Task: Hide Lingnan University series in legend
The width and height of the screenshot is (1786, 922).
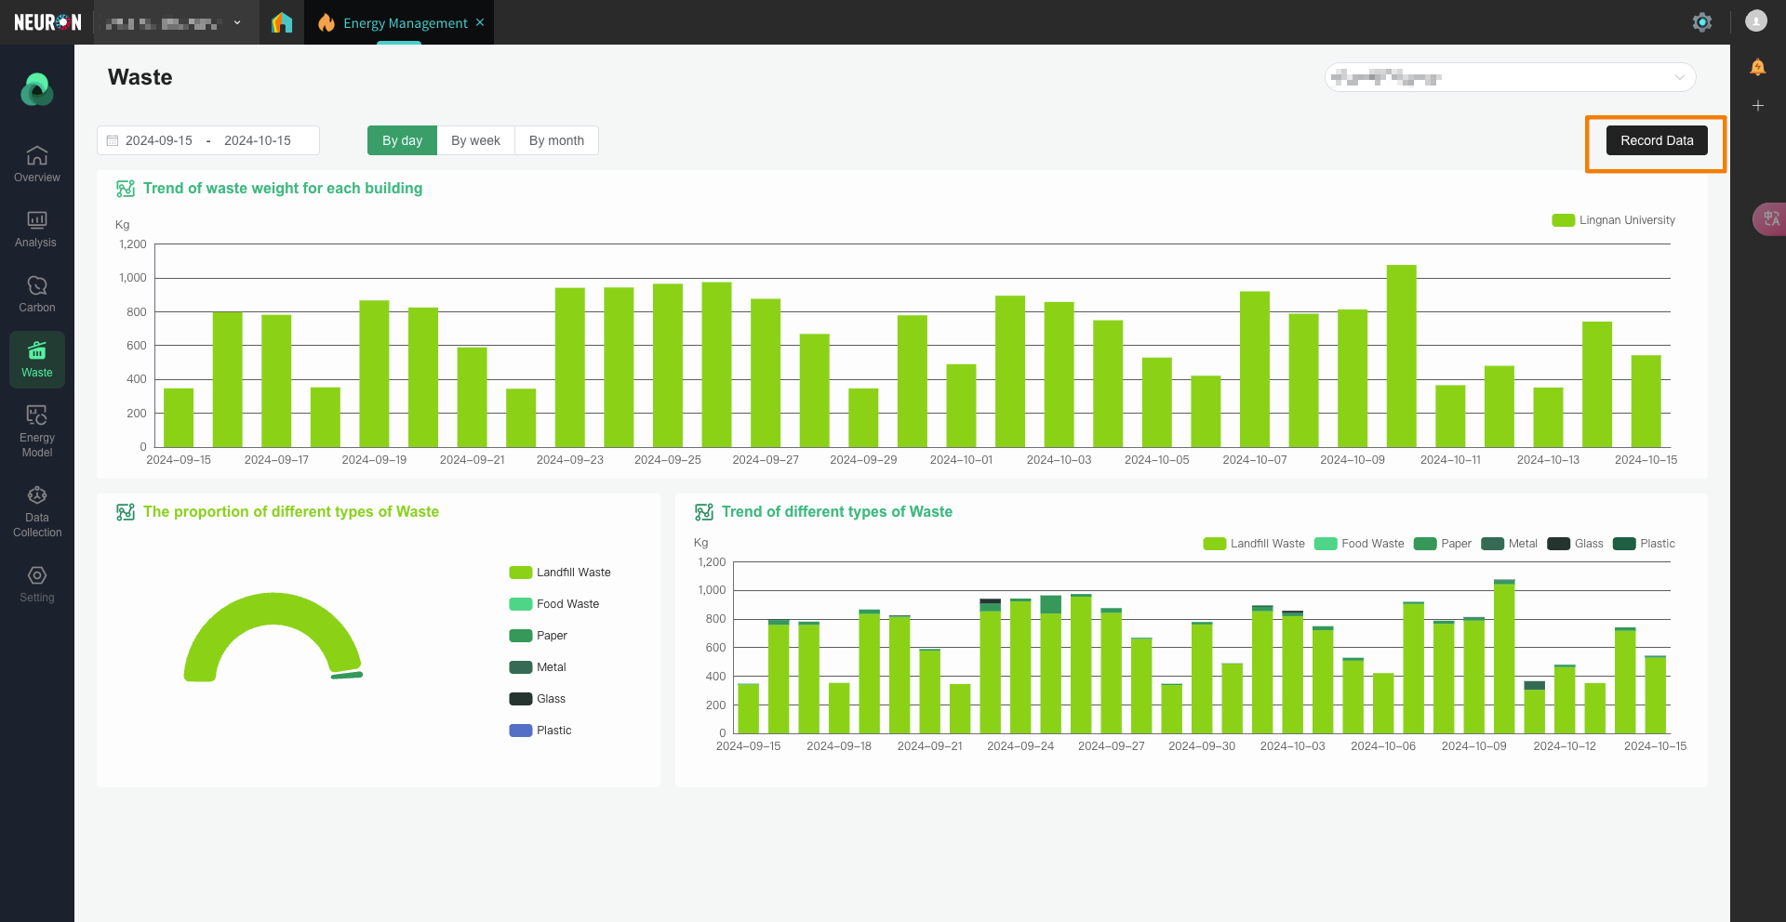Action: 1614,220
